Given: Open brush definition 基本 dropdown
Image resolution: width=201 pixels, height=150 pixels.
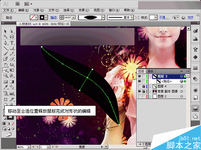Looking at the screenshot, I should coord(132,17).
